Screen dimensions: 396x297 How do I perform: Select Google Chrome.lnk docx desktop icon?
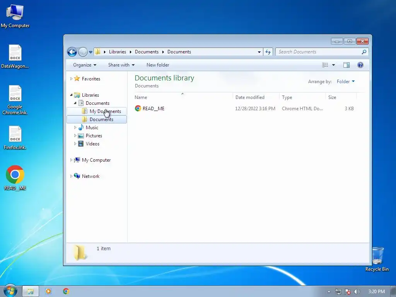(15, 100)
